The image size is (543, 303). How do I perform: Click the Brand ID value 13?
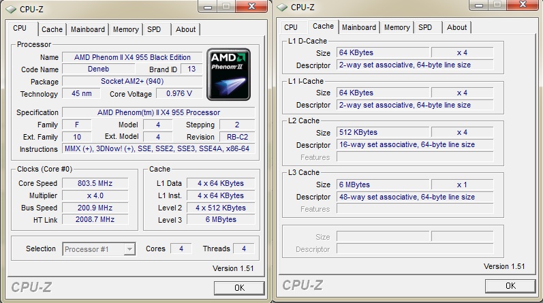click(x=191, y=69)
